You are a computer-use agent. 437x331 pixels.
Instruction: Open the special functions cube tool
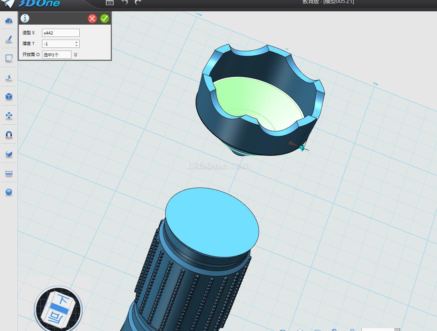tap(9, 97)
